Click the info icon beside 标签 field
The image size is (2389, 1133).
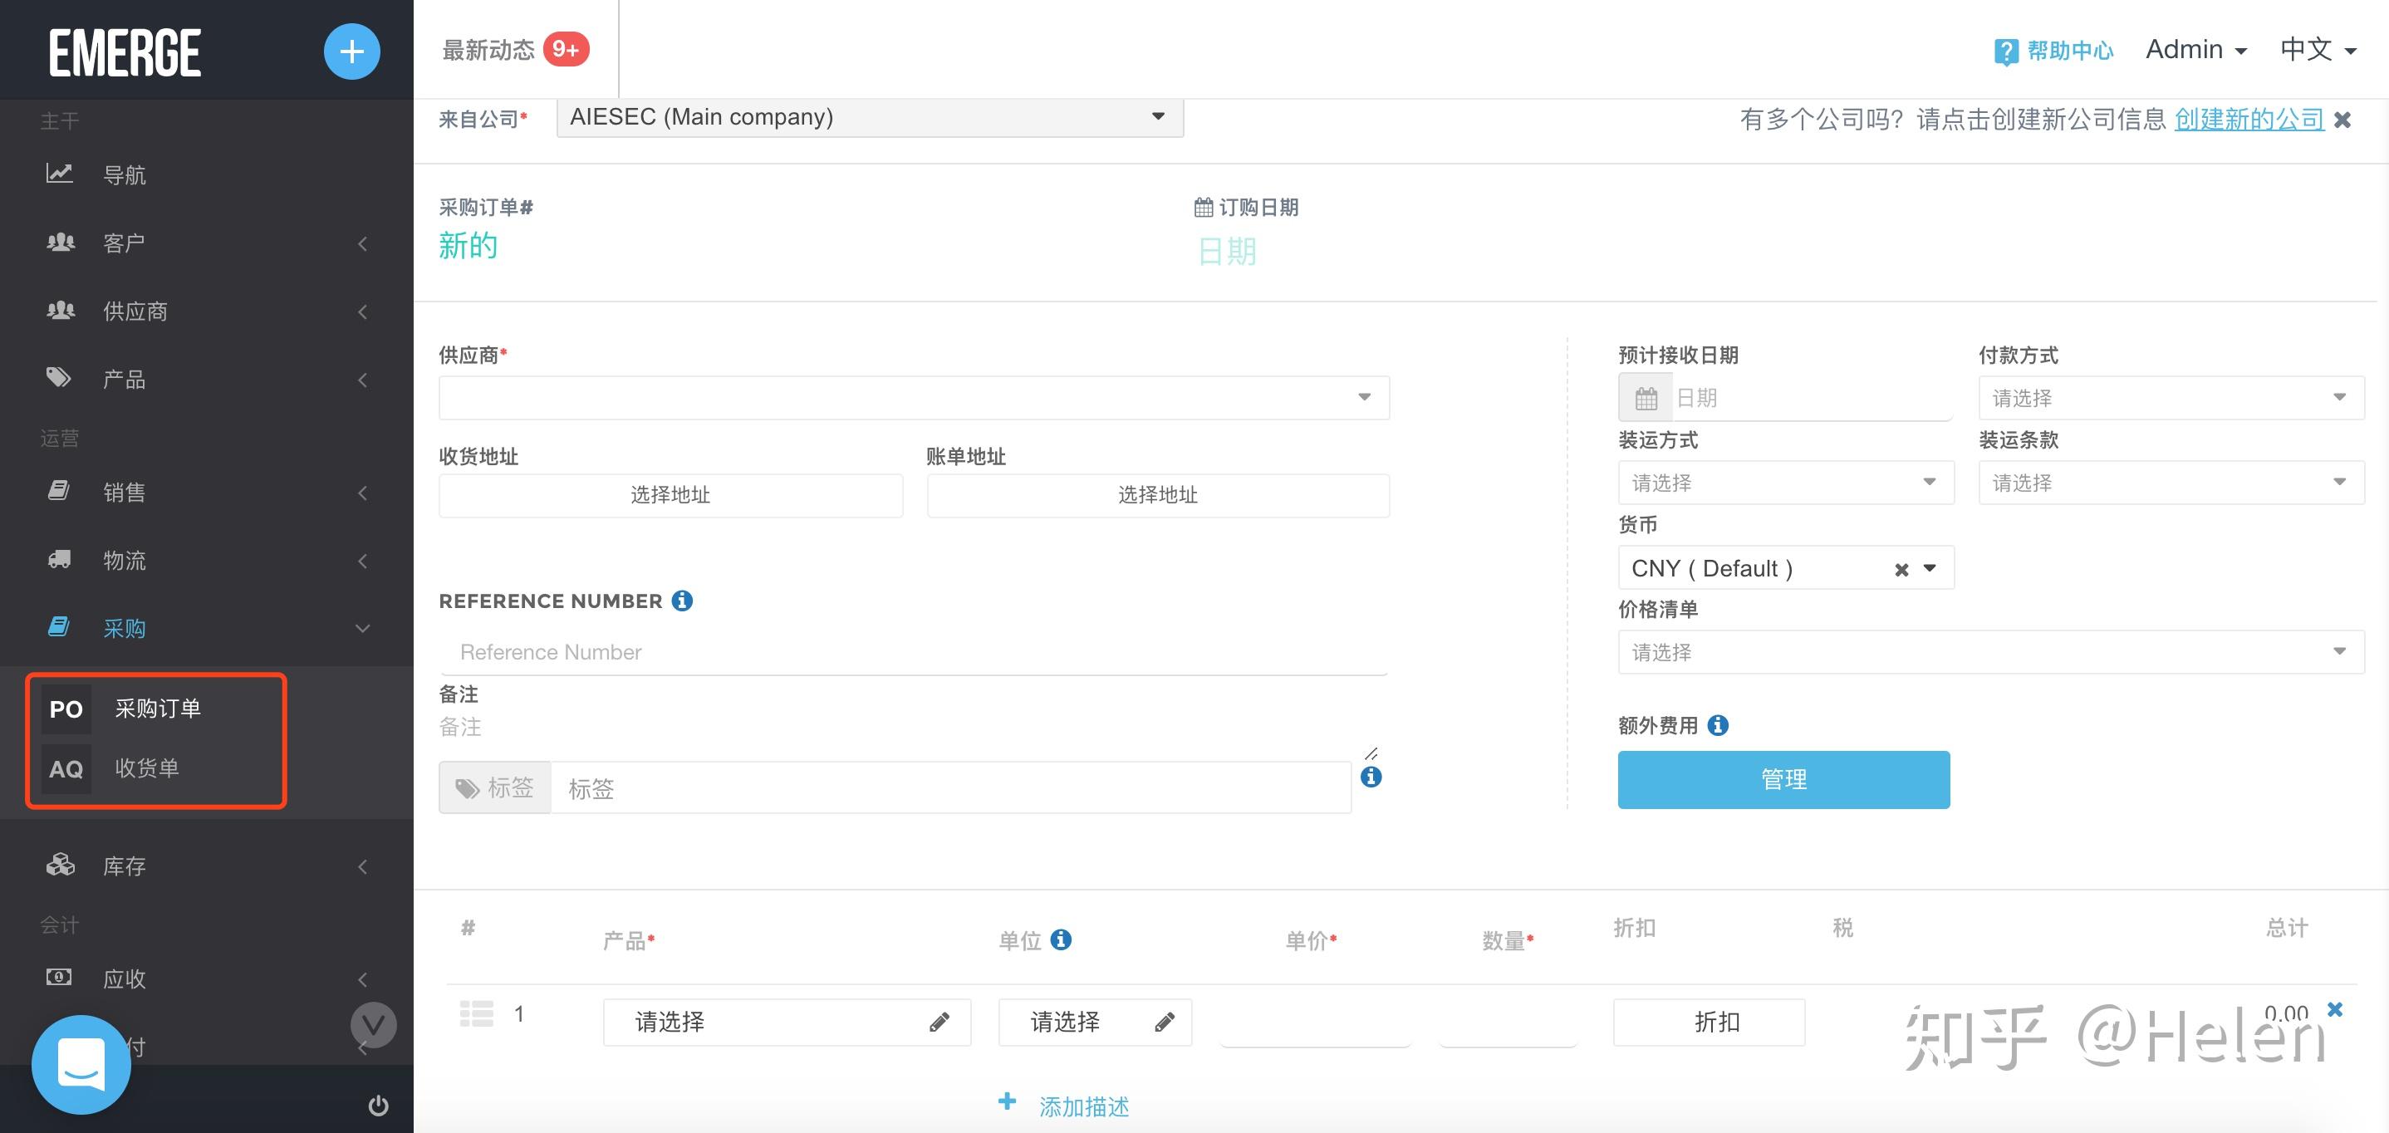pos(1371,777)
